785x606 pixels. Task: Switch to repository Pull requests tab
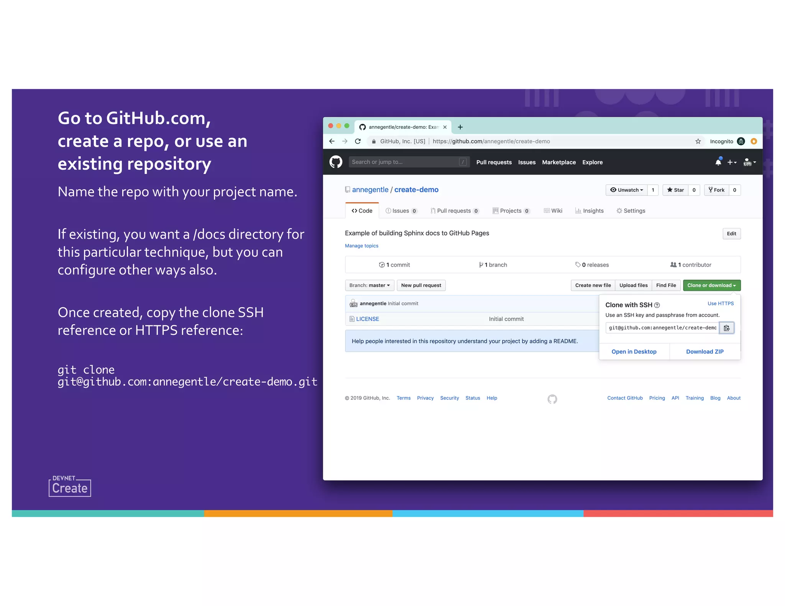click(x=455, y=211)
